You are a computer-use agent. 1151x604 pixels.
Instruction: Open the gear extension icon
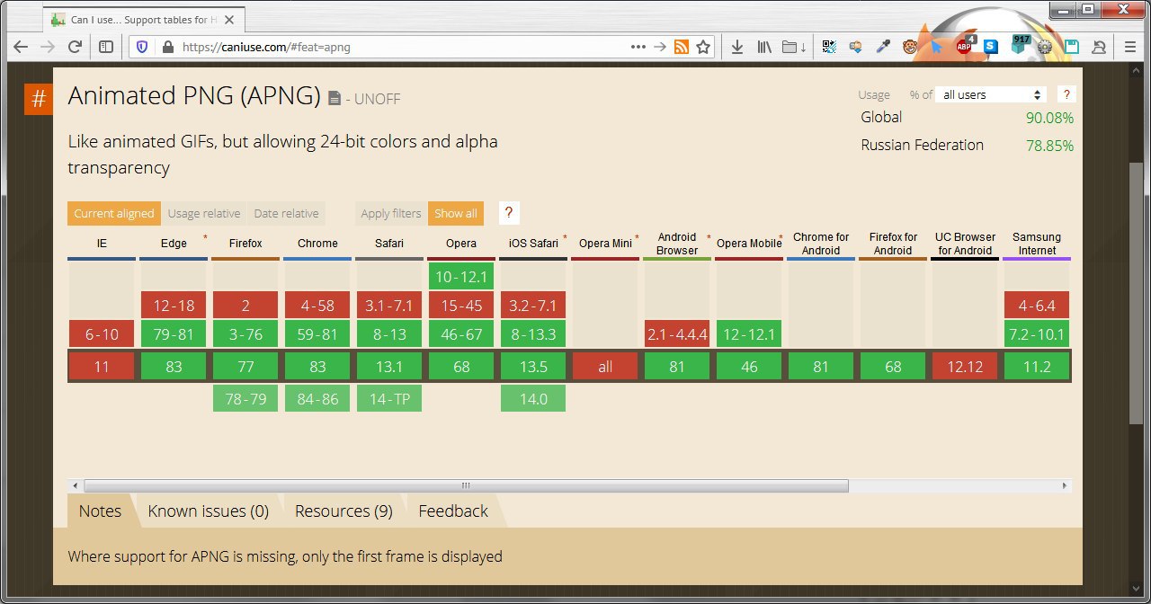coord(1045,47)
